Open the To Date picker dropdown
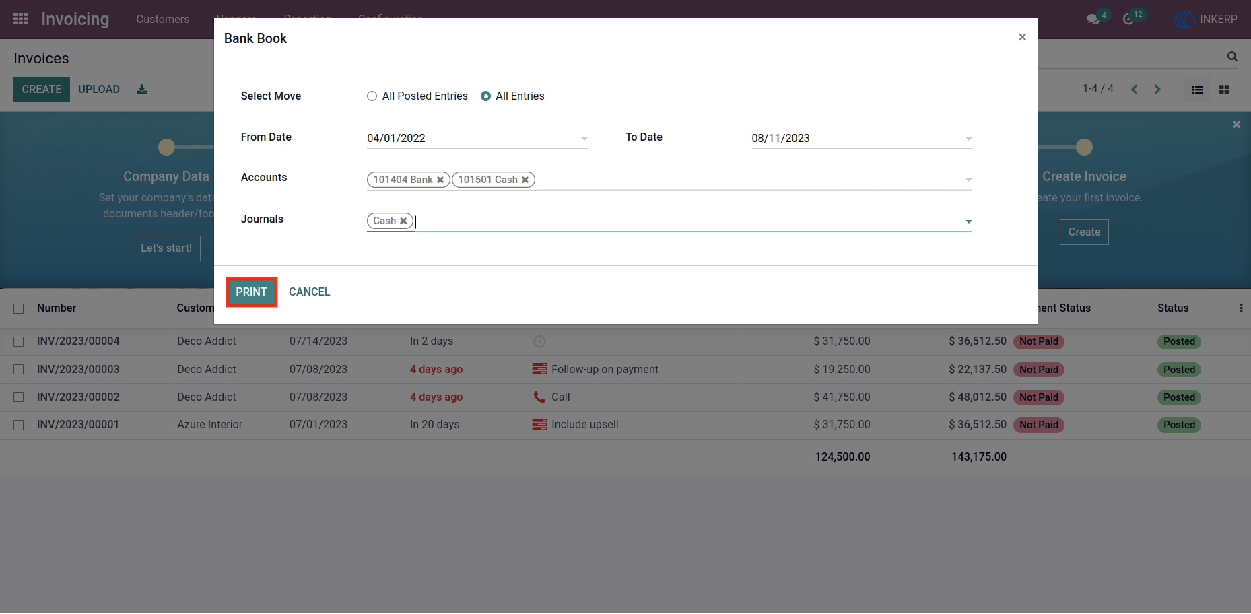 [968, 139]
